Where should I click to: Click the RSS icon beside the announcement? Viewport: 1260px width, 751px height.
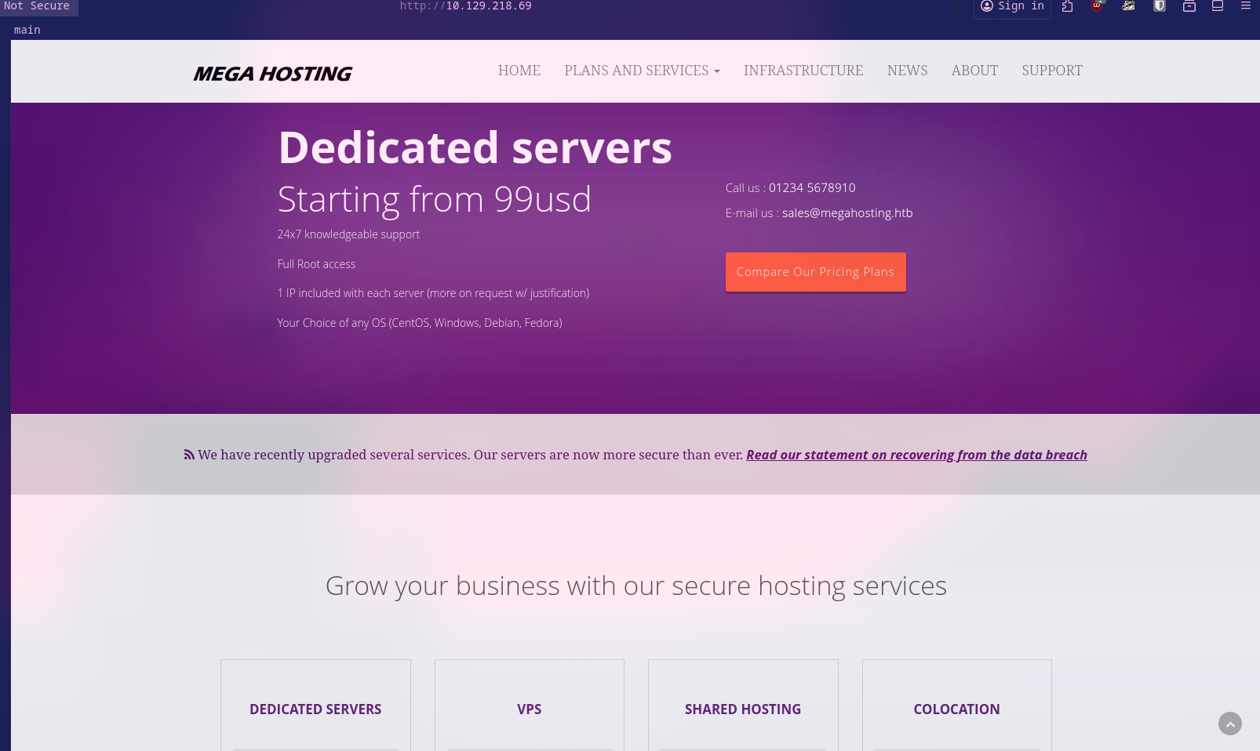(189, 455)
